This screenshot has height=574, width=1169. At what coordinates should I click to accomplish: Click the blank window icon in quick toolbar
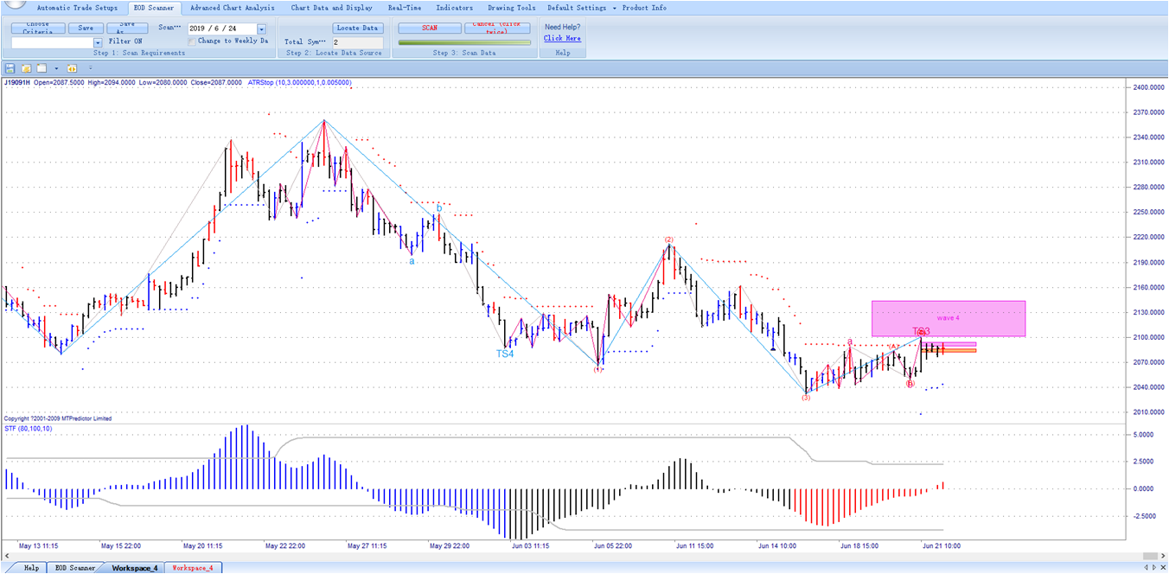point(42,68)
